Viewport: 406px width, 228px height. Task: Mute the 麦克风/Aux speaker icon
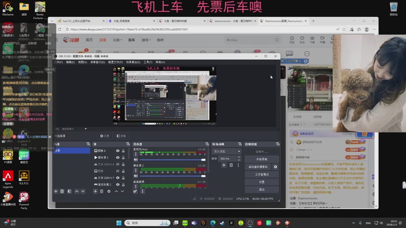click(x=136, y=160)
